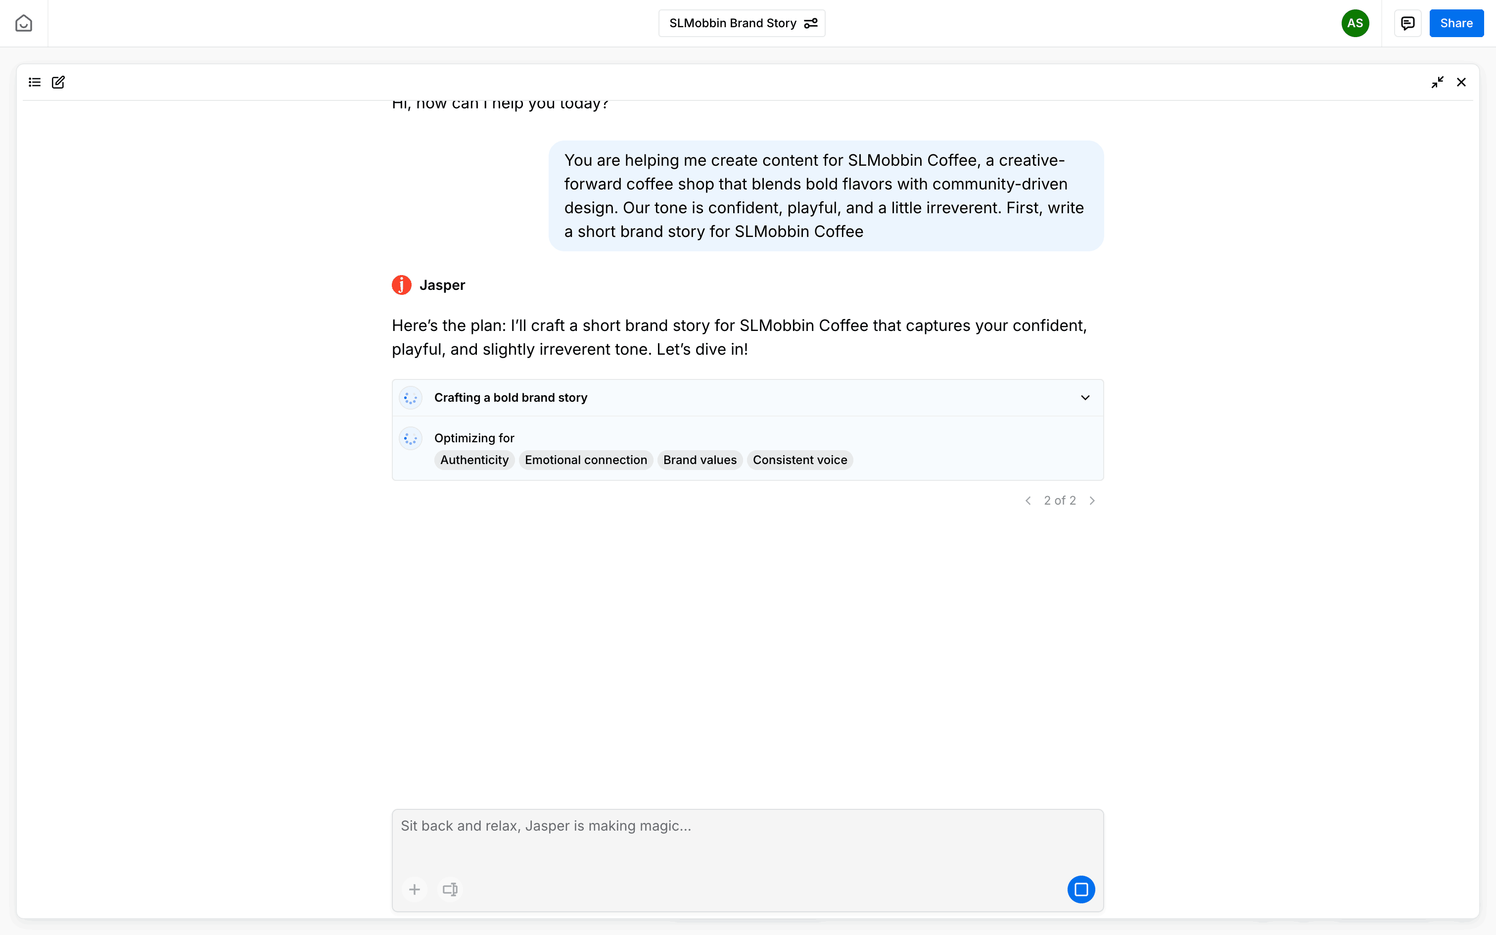
Task: Open the chat list icon
Action: [35, 82]
